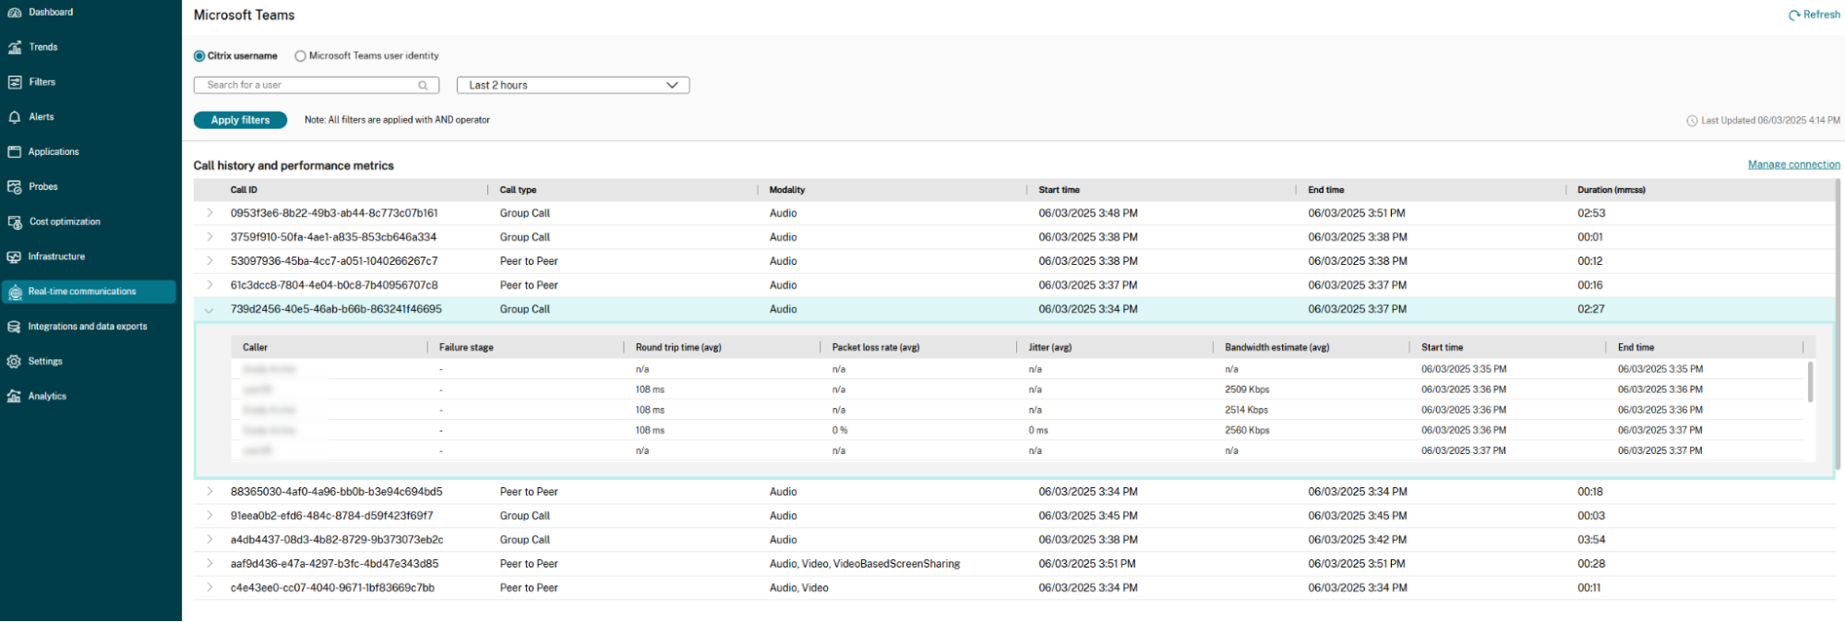1845x622 pixels.
Task: Click the Alerts bell icon
Action: click(15, 117)
